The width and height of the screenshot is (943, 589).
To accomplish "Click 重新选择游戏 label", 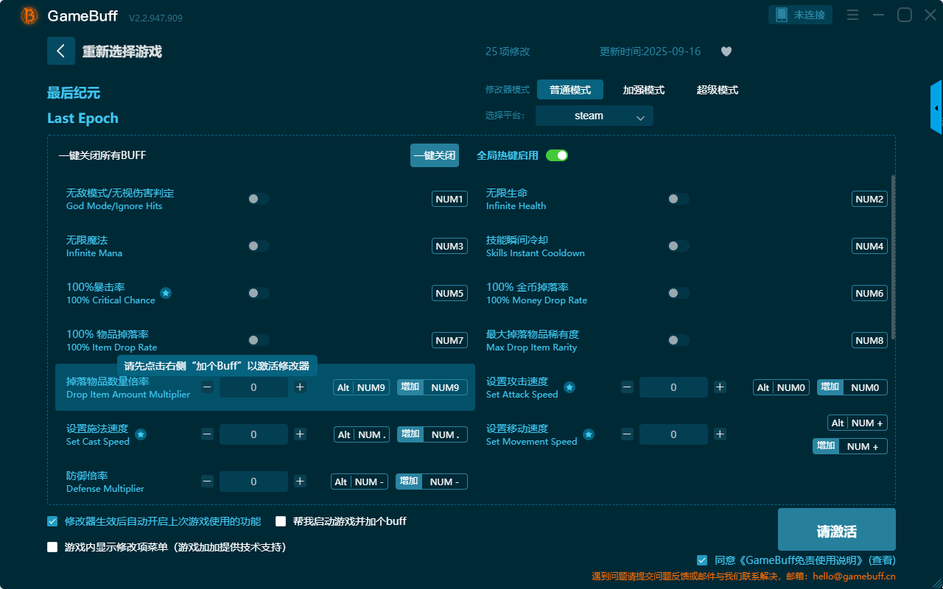I will point(122,52).
